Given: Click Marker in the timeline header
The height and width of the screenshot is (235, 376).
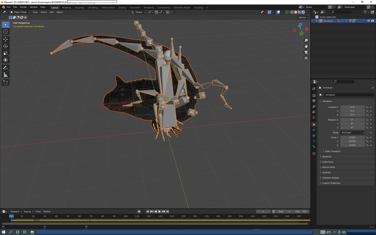Looking at the screenshot, I should click(47, 211).
